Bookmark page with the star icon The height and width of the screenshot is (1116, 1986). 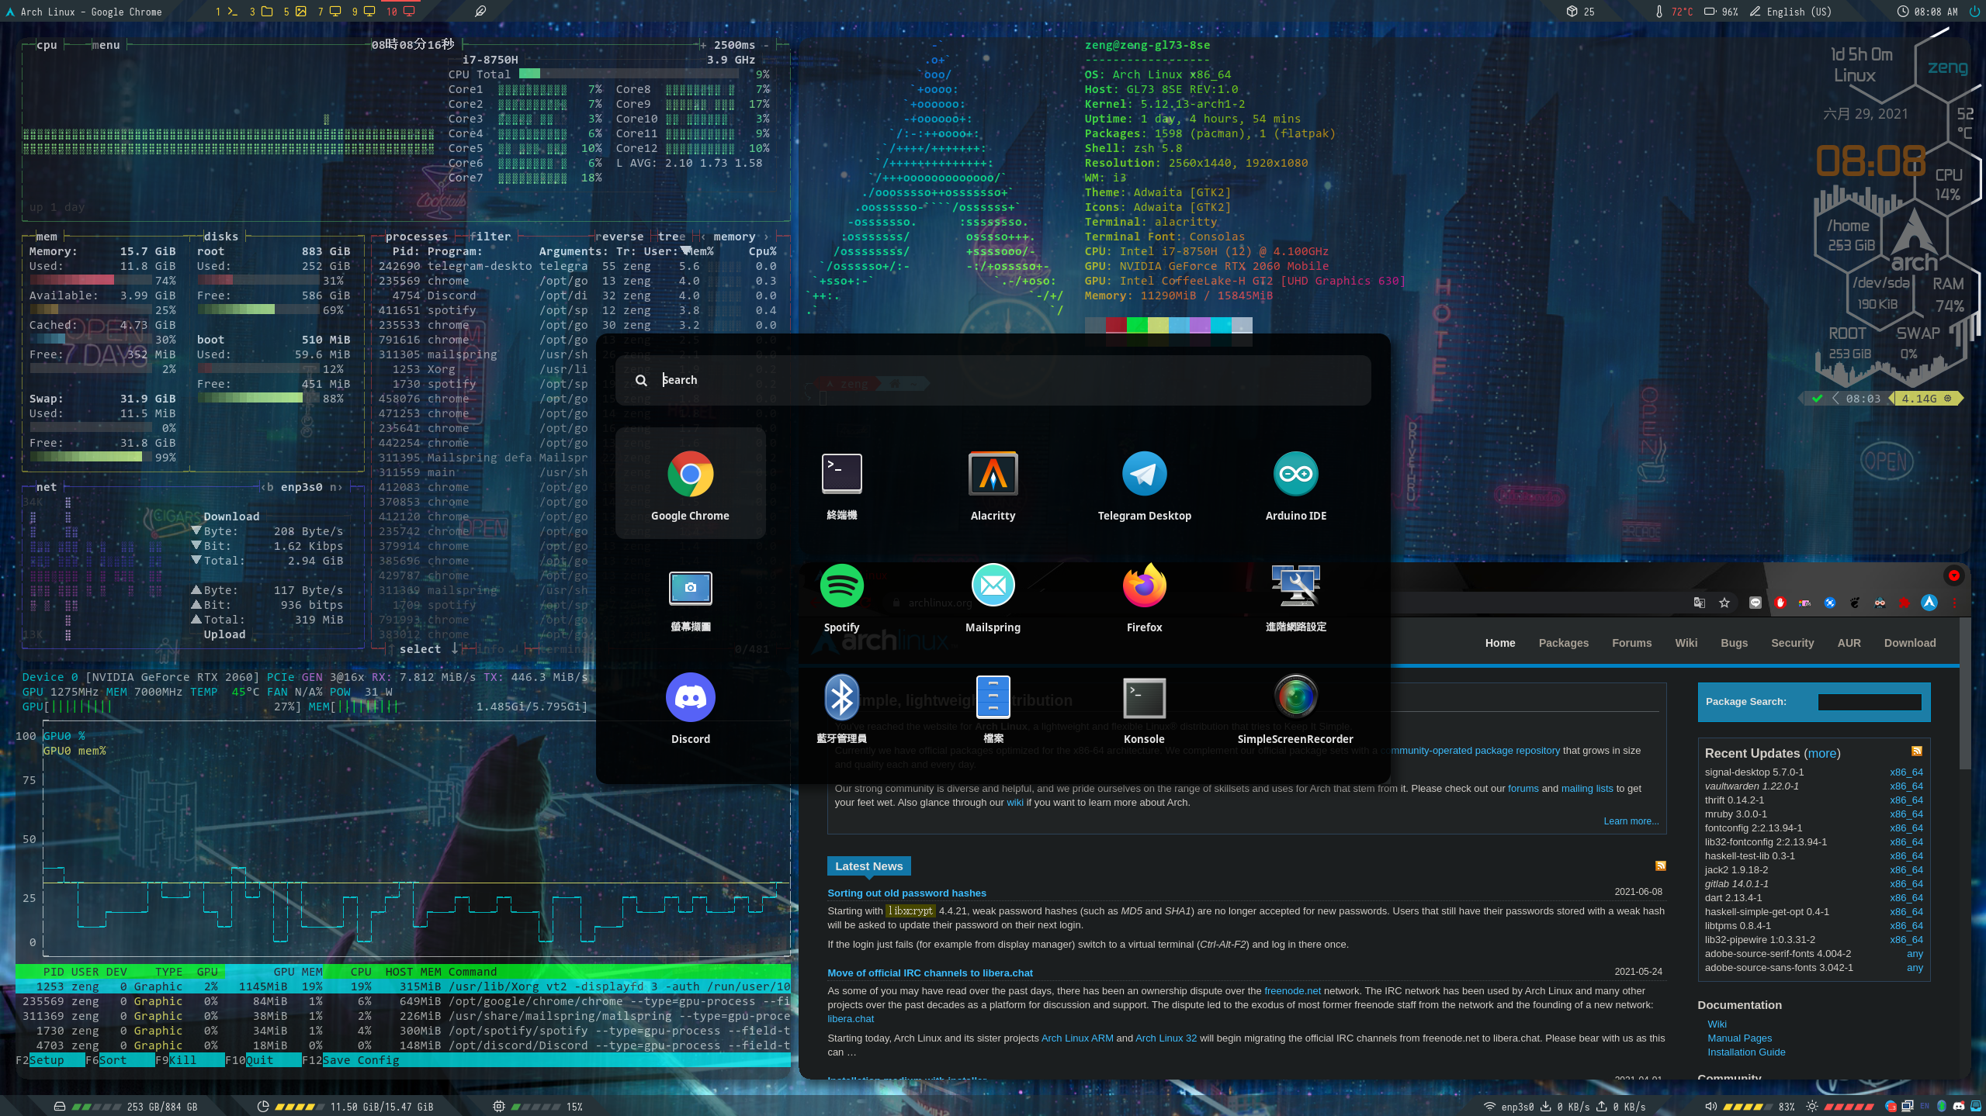coord(1724,603)
